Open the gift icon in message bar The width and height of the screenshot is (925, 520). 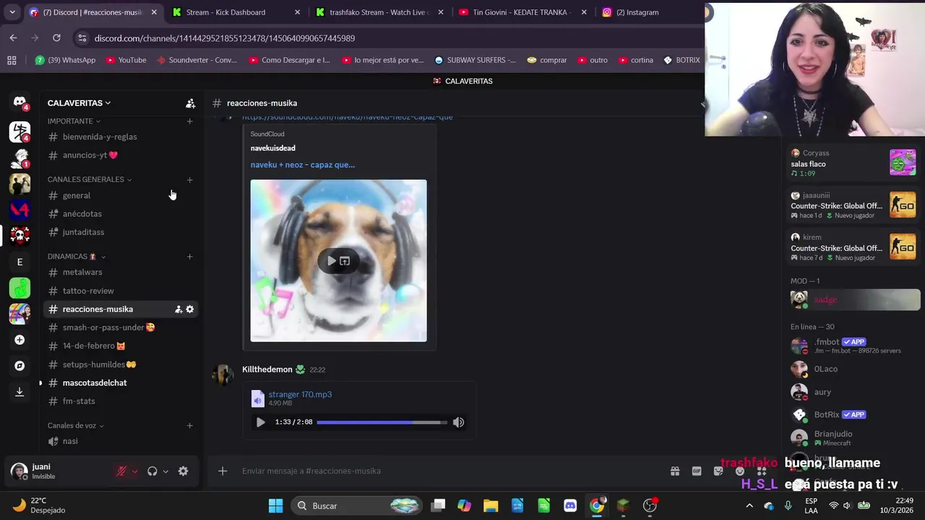tap(675, 471)
